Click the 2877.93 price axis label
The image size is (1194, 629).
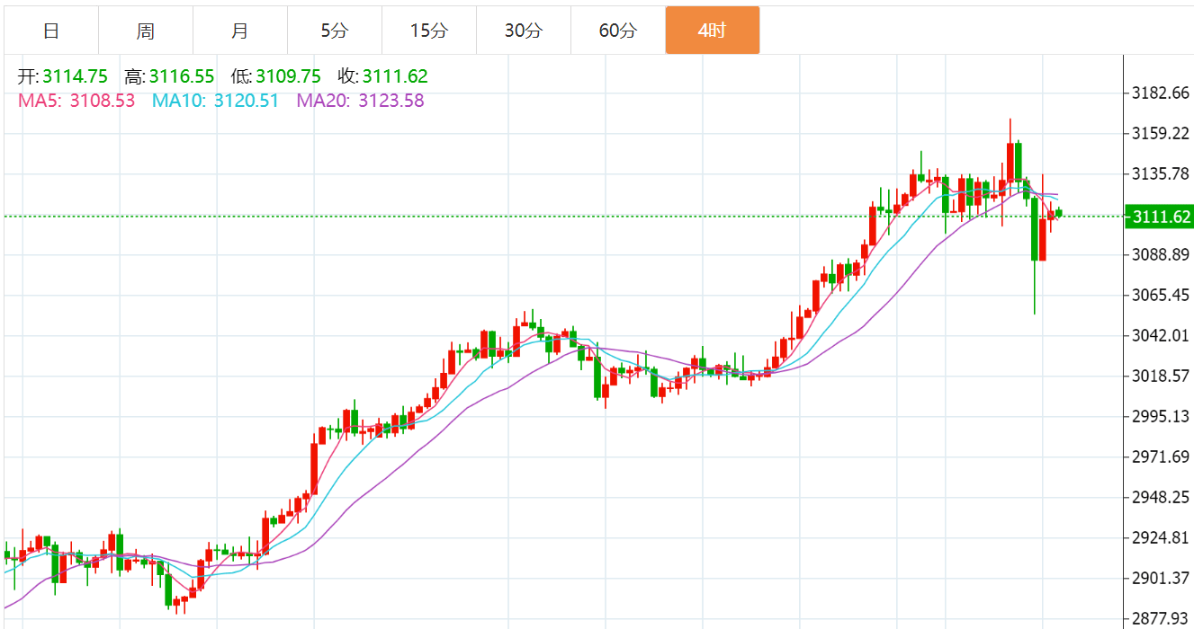click(1161, 618)
